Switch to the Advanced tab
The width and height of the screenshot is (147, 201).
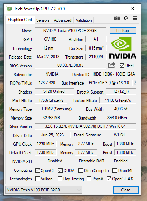coord(63,20)
